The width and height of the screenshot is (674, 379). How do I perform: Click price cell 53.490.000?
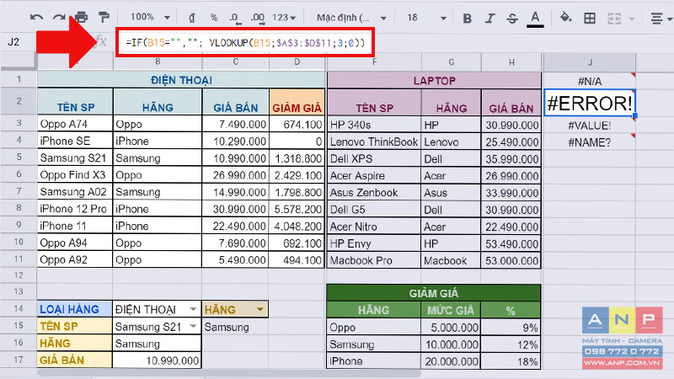511,243
